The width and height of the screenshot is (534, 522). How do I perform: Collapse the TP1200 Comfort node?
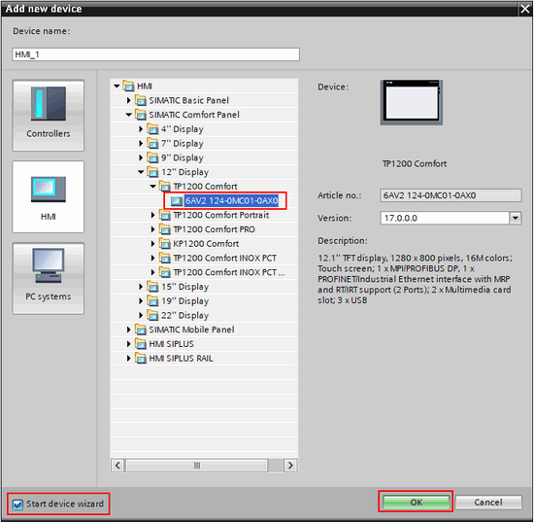(x=152, y=187)
